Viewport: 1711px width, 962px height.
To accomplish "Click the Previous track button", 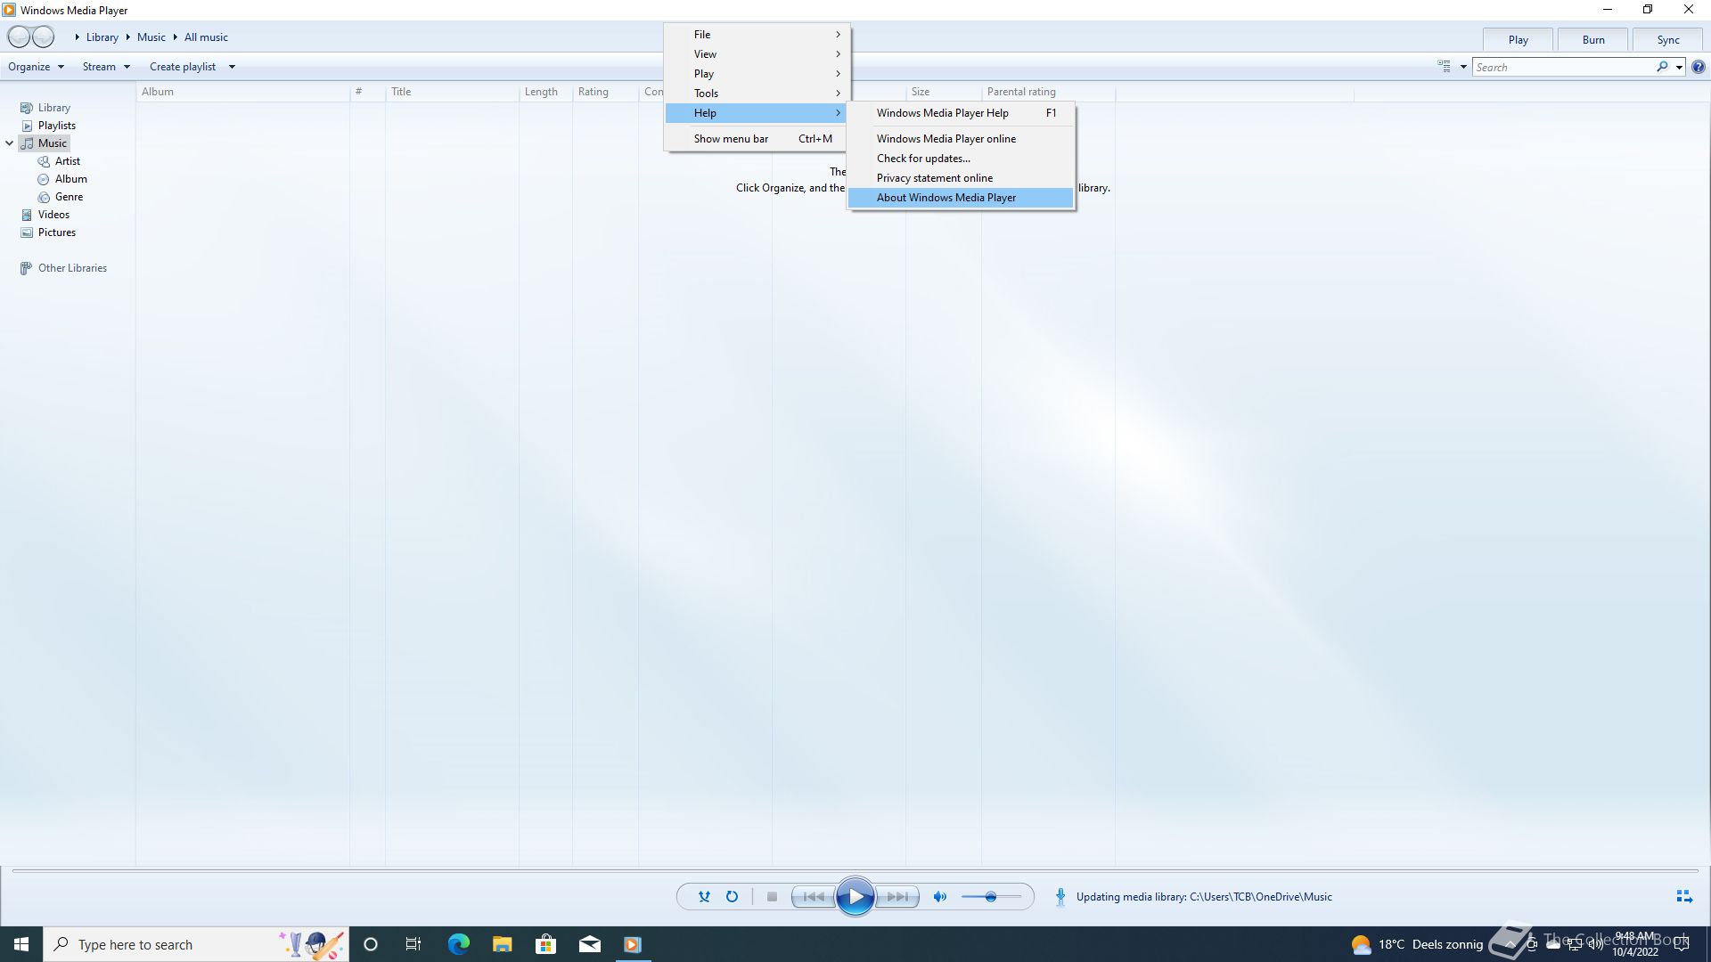I will 814,897.
